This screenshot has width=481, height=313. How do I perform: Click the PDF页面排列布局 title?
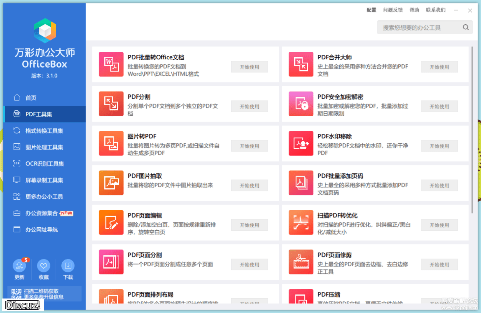[x=150, y=295]
